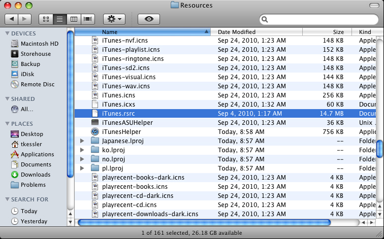Select iTunes-ringtone.icns
The image size is (384, 239).
pyautogui.click(x=226, y=59)
